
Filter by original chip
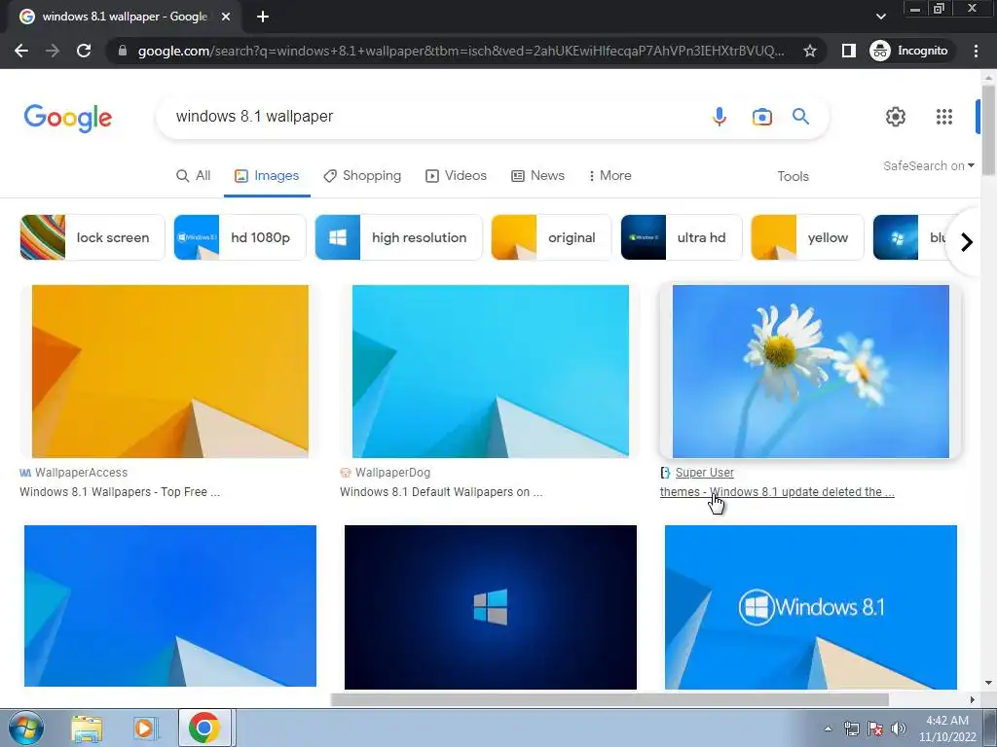(551, 237)
